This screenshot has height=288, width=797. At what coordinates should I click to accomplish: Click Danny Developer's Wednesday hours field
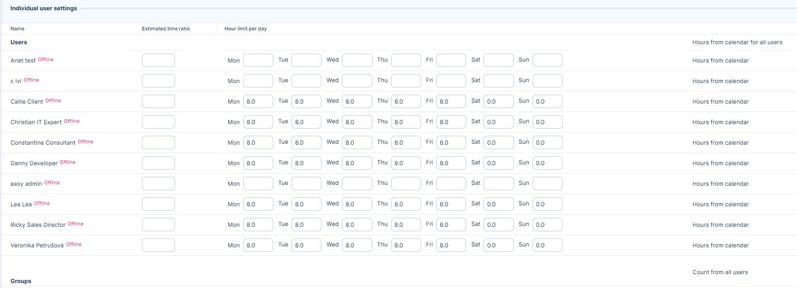pyautogui.click(x=357, y=163)
